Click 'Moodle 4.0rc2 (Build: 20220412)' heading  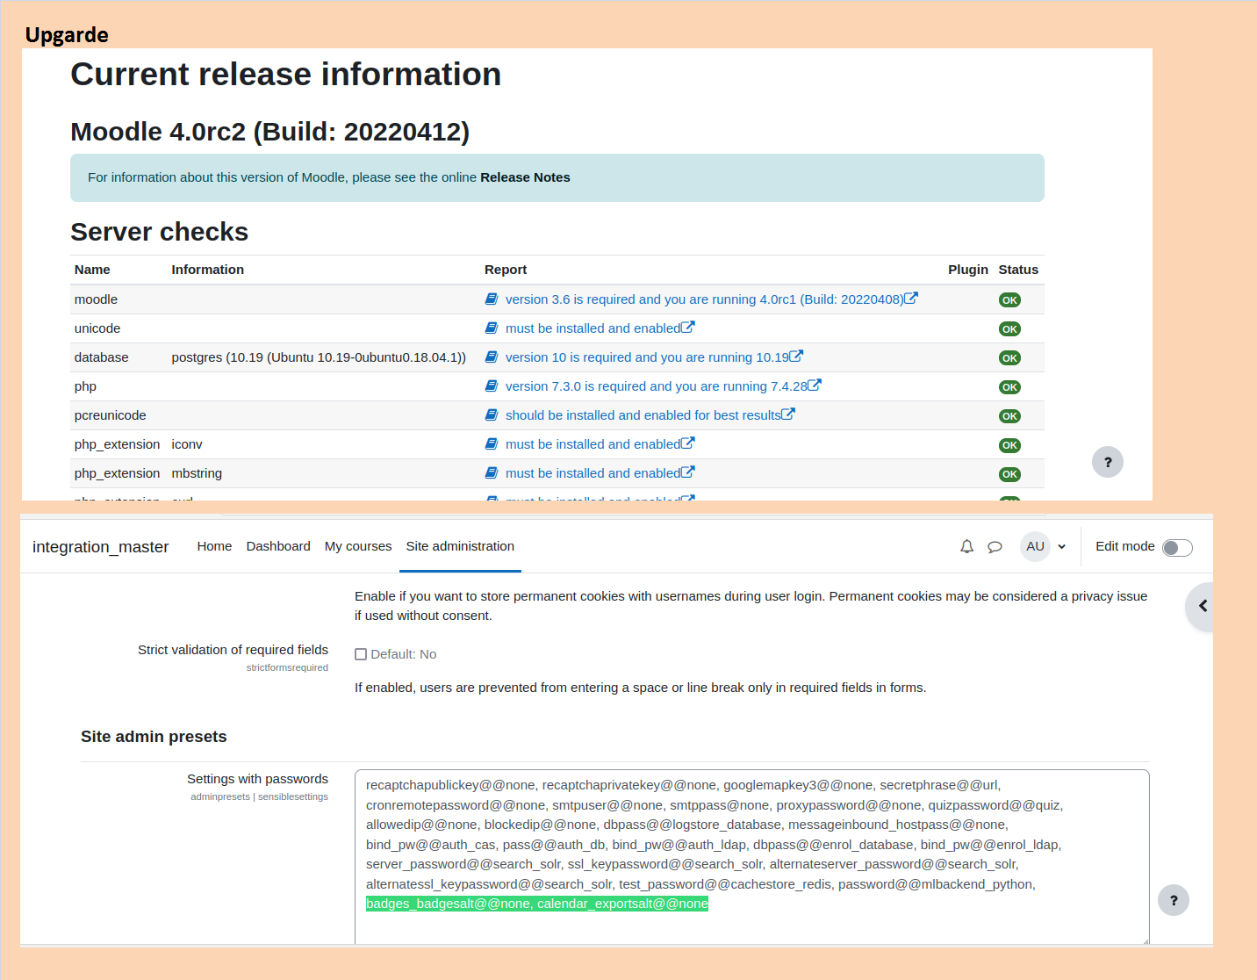[x=269, y=132]
